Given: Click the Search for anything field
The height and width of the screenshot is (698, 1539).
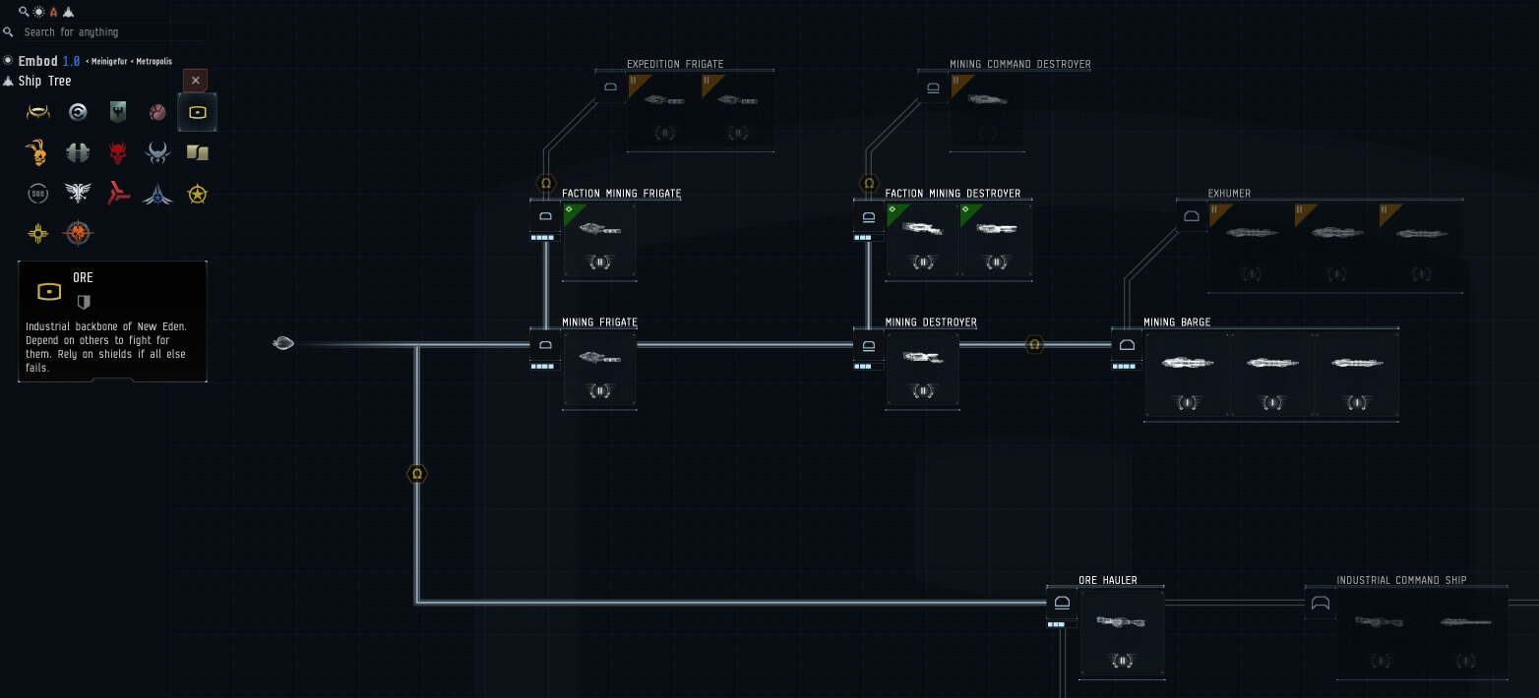Looking at the screenshot, I should pyautogui.click(x=112, y=32).
